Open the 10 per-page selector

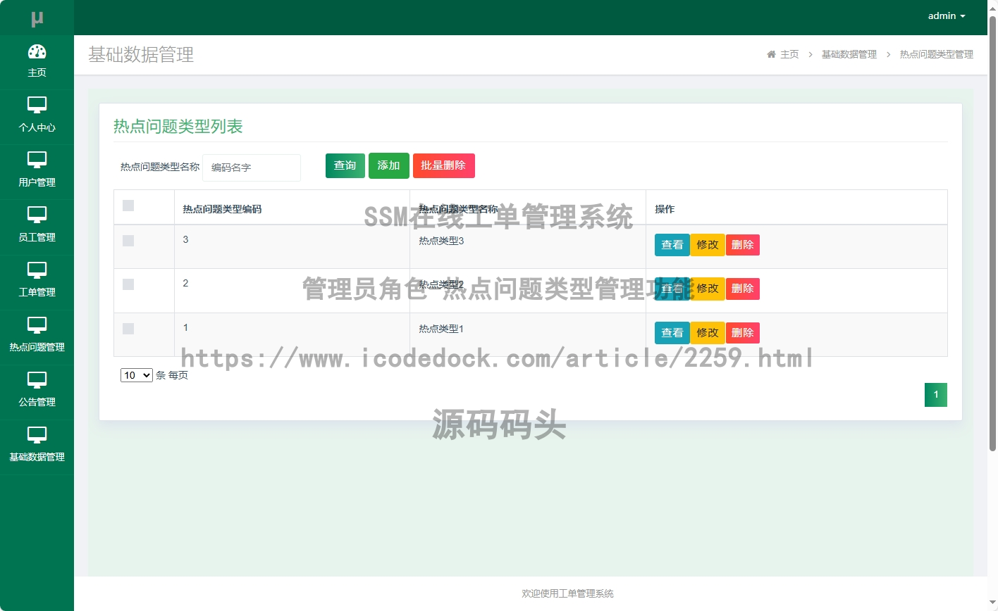click(x=137, y=375)
